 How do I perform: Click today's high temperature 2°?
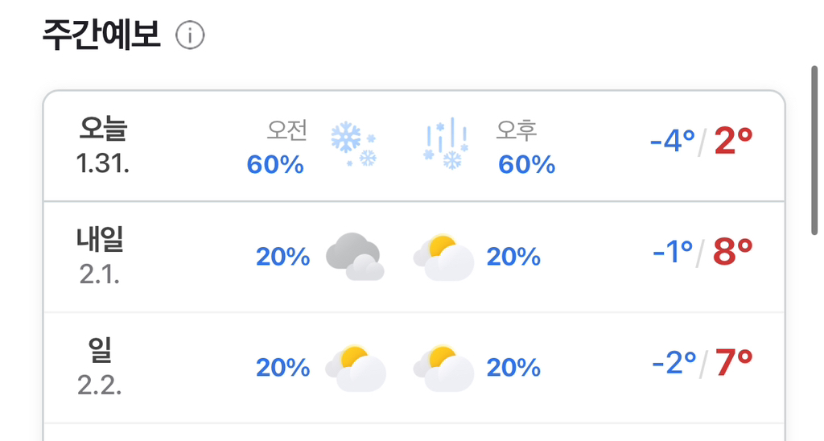coord(734,141)
